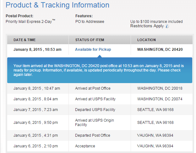Click the WASHINGTON, DC 20074 location
Image resolution: width=196 pixels, height=153 pixels.
160,99
